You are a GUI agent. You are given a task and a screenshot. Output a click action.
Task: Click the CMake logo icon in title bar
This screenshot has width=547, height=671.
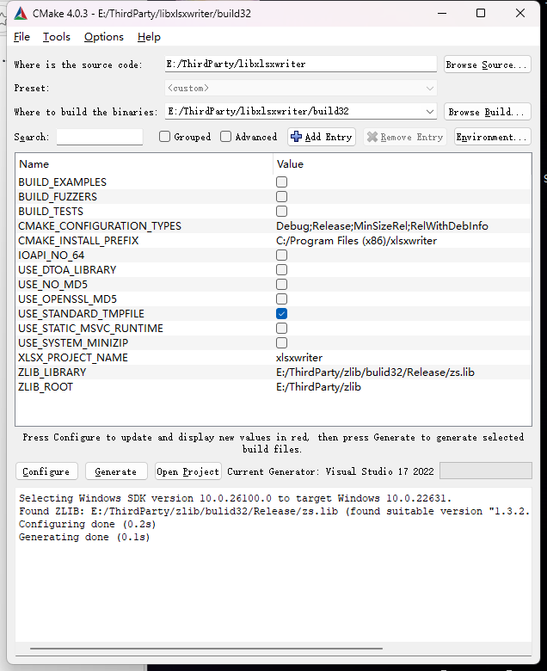21,14
